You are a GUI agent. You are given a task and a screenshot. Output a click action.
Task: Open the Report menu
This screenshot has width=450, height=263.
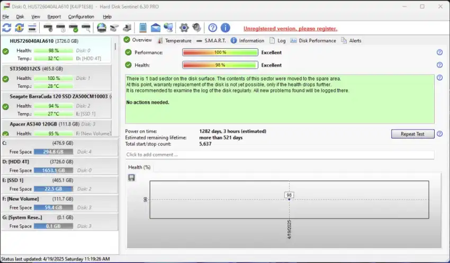pyautogui.click(x=54, y=16)
